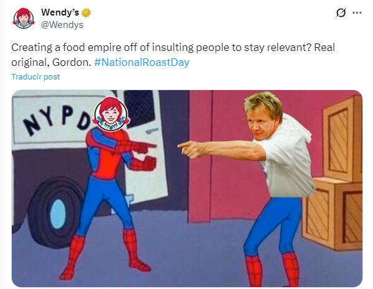Open Wendy's profile avatar picture
The height and width of the screenshot is (289, 373).
point(24,19)
